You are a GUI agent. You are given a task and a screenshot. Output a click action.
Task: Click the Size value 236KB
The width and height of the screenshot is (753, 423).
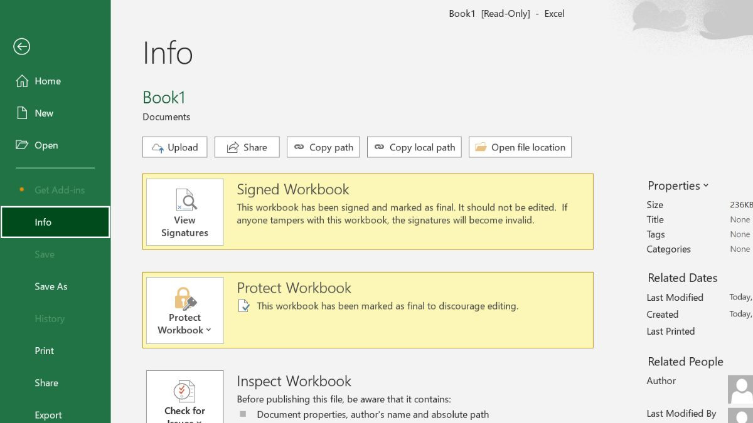pyautogui.click(x=741, y=205)
